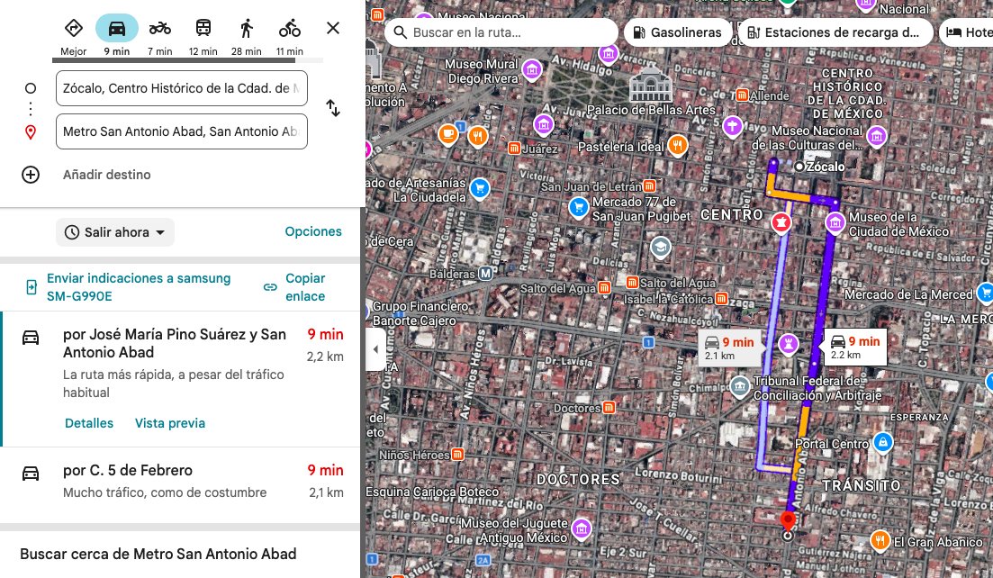Image resolution: width=993 pixels, height=578 pixels.
Task: Swap origin and destination with arrows icon
Action: [x=333, y=107]
